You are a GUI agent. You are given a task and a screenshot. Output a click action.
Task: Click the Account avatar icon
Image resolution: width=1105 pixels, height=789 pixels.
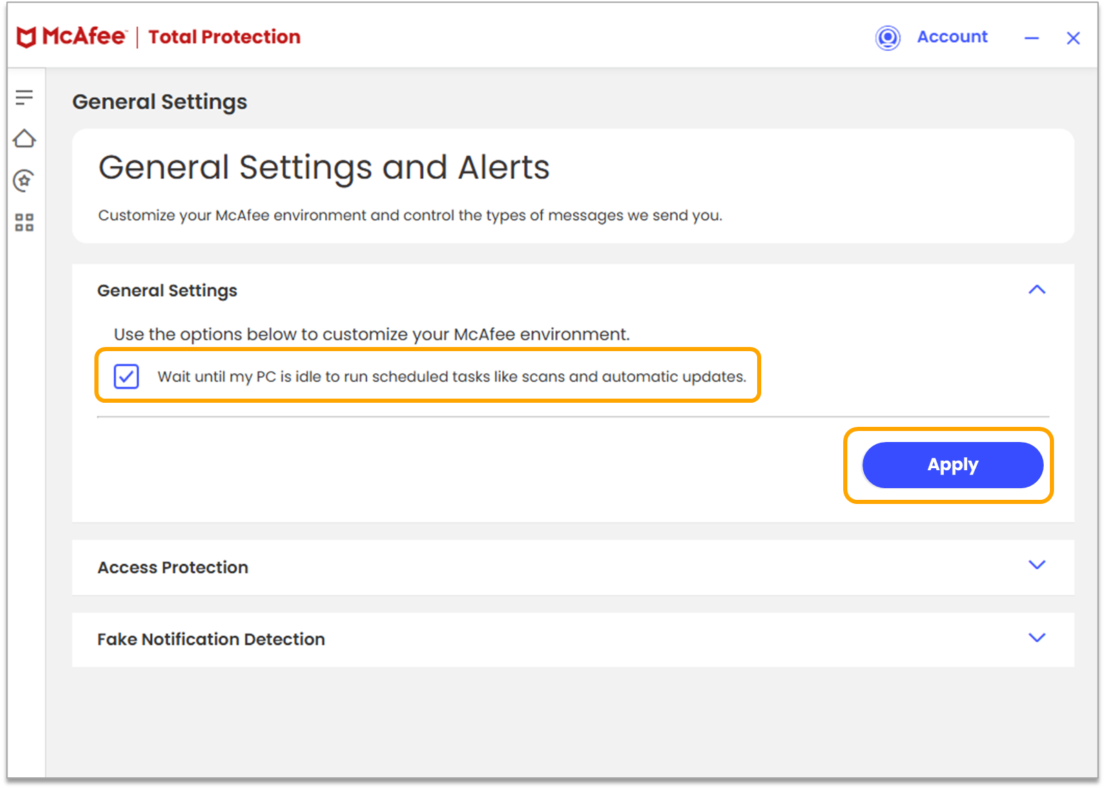(x=888, y=38)
